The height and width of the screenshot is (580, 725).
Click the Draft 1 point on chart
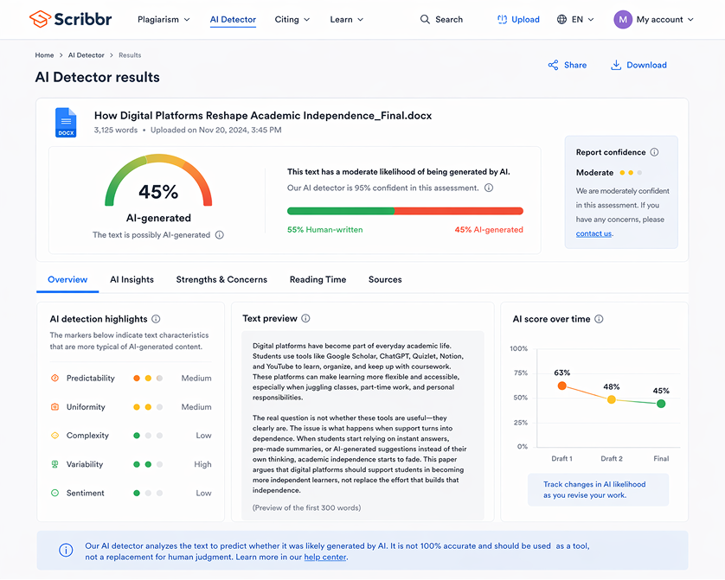561,386
